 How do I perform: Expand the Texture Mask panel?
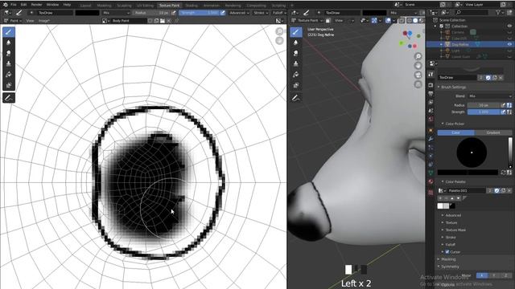pos(455,230)
